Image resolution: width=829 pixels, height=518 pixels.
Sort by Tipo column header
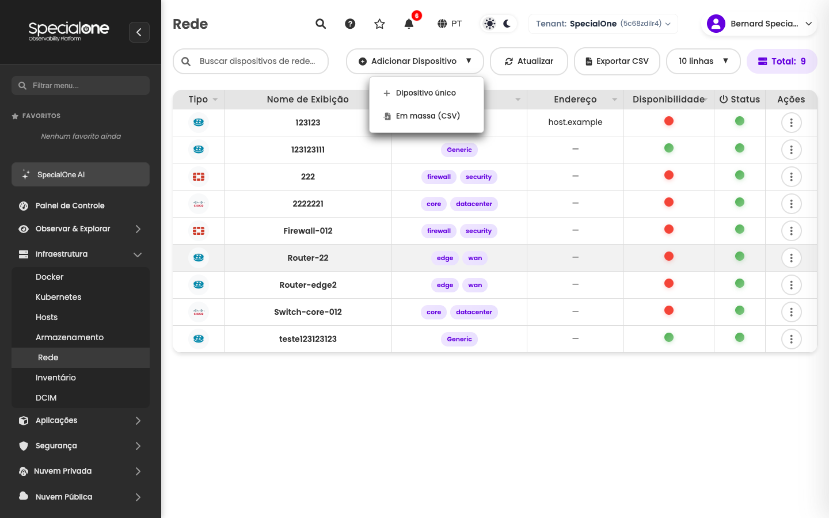click(199, 100)
